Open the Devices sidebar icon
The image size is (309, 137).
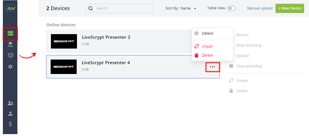point(10,33)
